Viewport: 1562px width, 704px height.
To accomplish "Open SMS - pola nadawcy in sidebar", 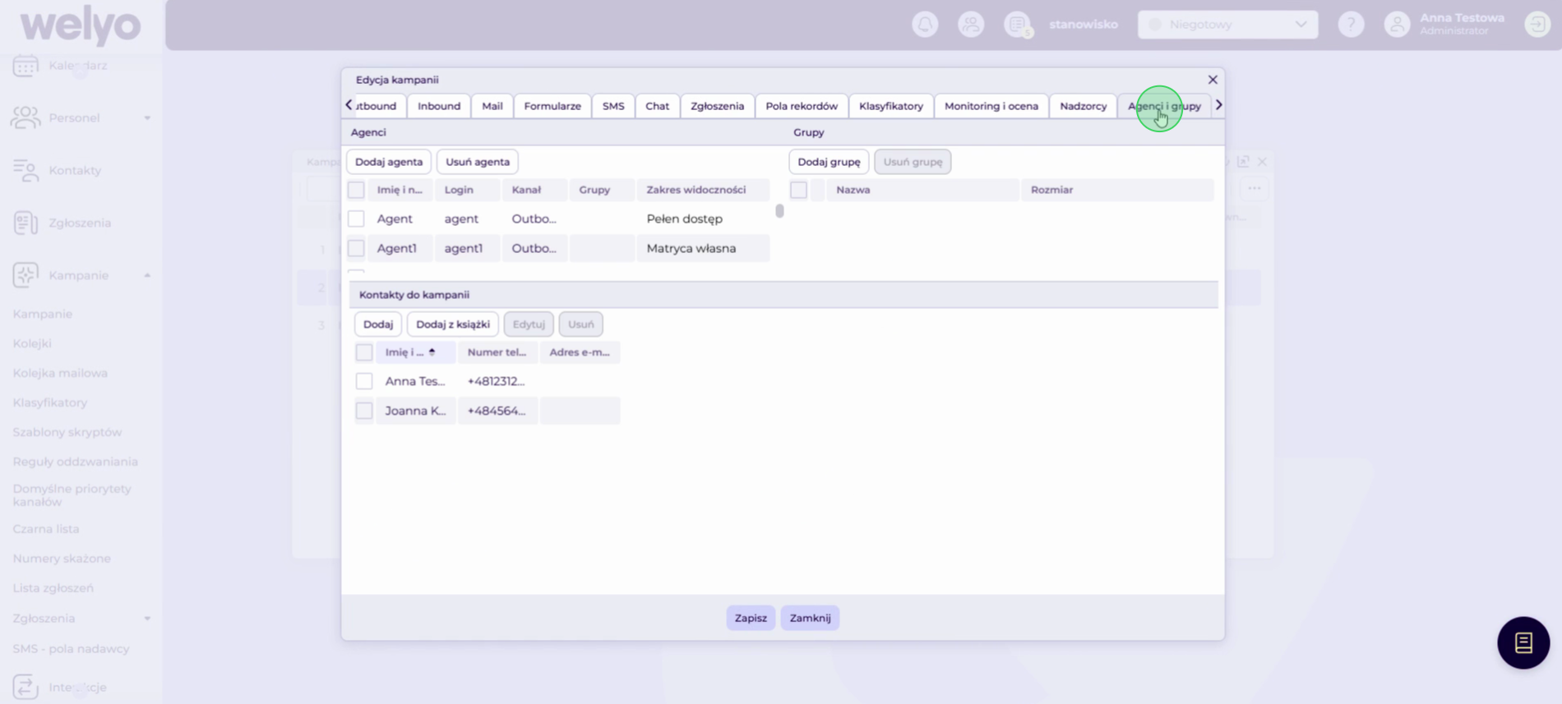I will click(72, 649).
